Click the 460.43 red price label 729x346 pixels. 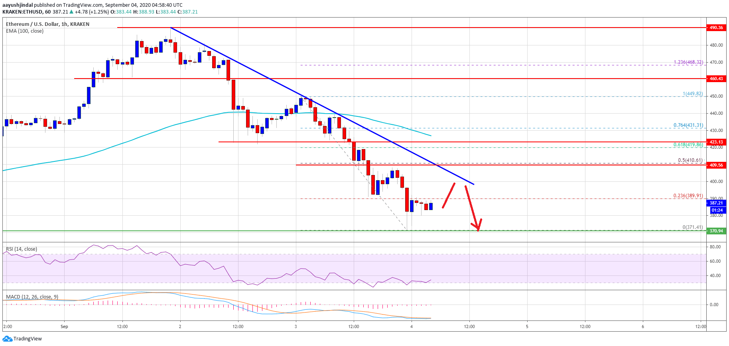coord(716,79)
